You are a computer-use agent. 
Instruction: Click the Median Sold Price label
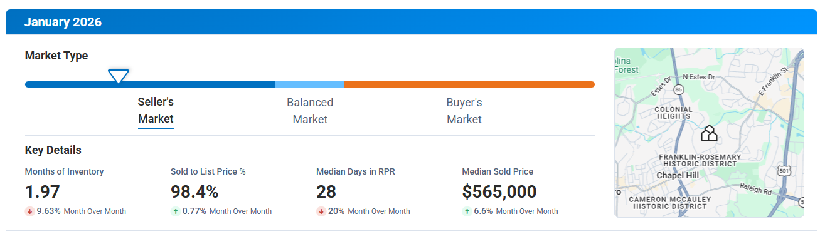(498, 171)
